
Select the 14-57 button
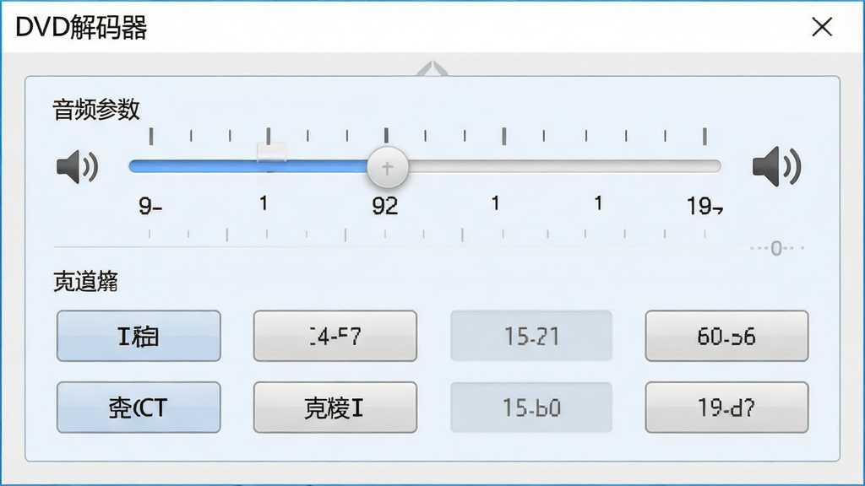(335, 336)
